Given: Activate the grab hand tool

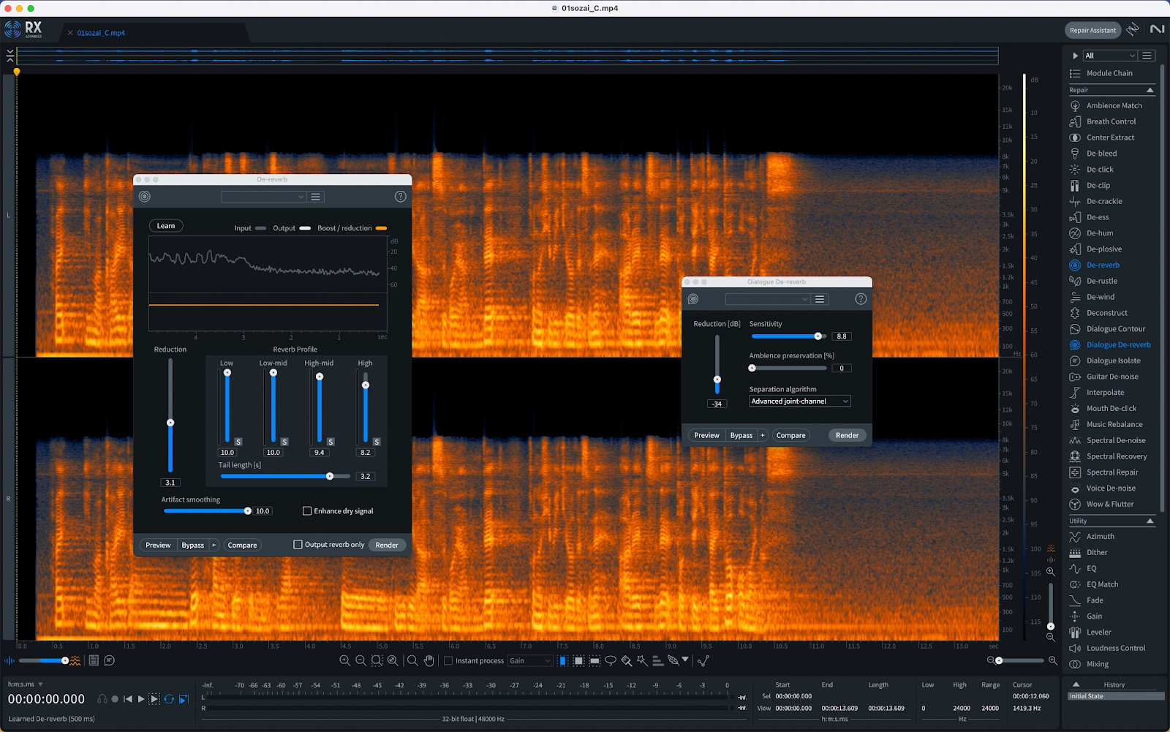Looking at the screenshot, I should [x=429, y=661].
